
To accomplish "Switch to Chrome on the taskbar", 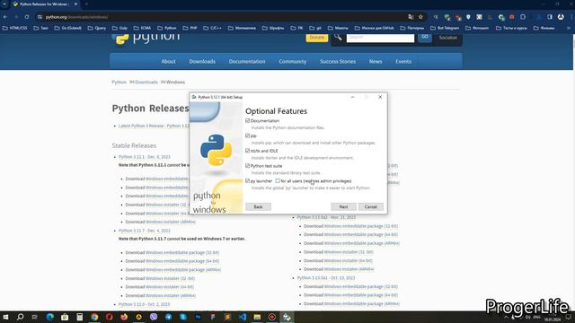I will (94, 317).
